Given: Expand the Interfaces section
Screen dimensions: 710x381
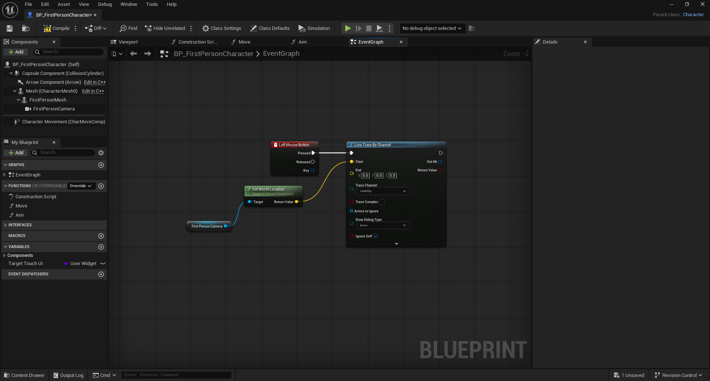Looking at the screenshot, I should click(5, 225).
